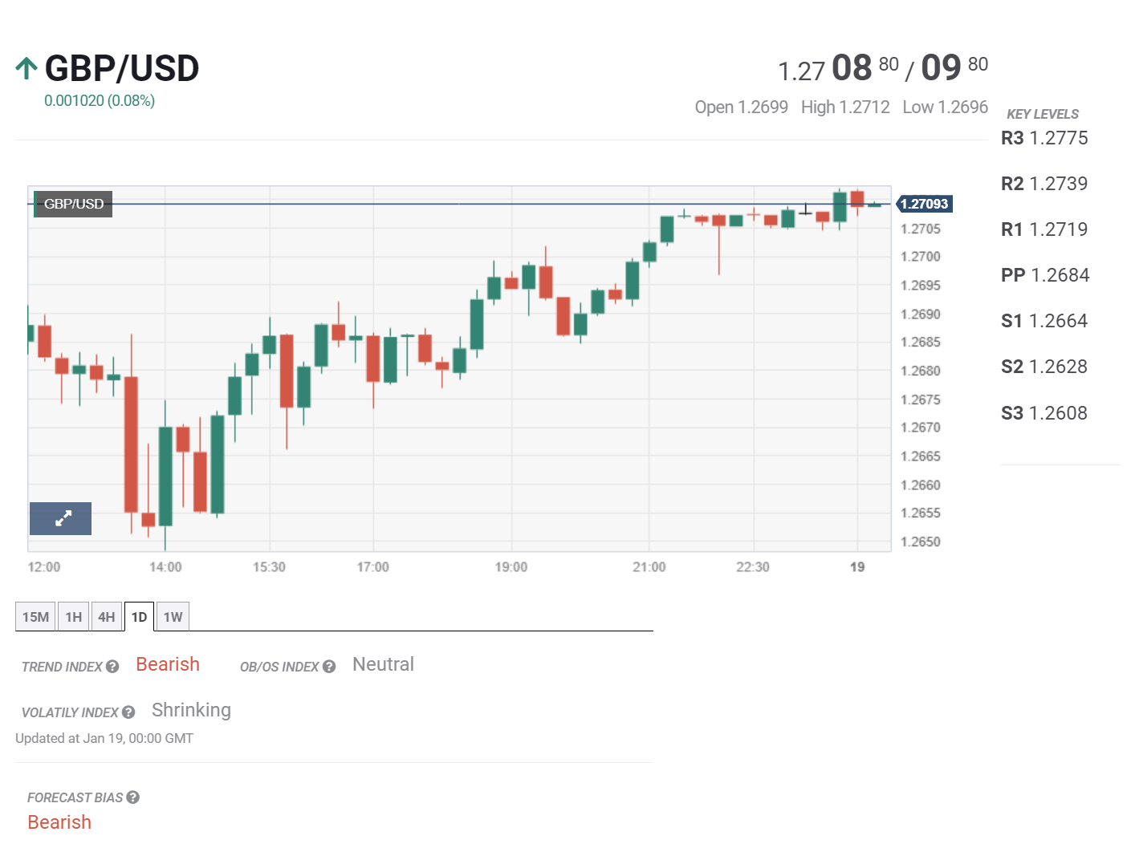Click the S3 1.2608 support level
Viewport: 1135px width, 852px height.
[1044, 413]
